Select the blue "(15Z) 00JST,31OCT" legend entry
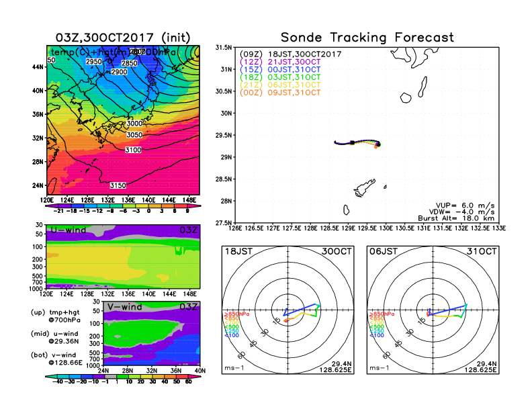Viewport: 532px width, 411px height. pos(280,70)
